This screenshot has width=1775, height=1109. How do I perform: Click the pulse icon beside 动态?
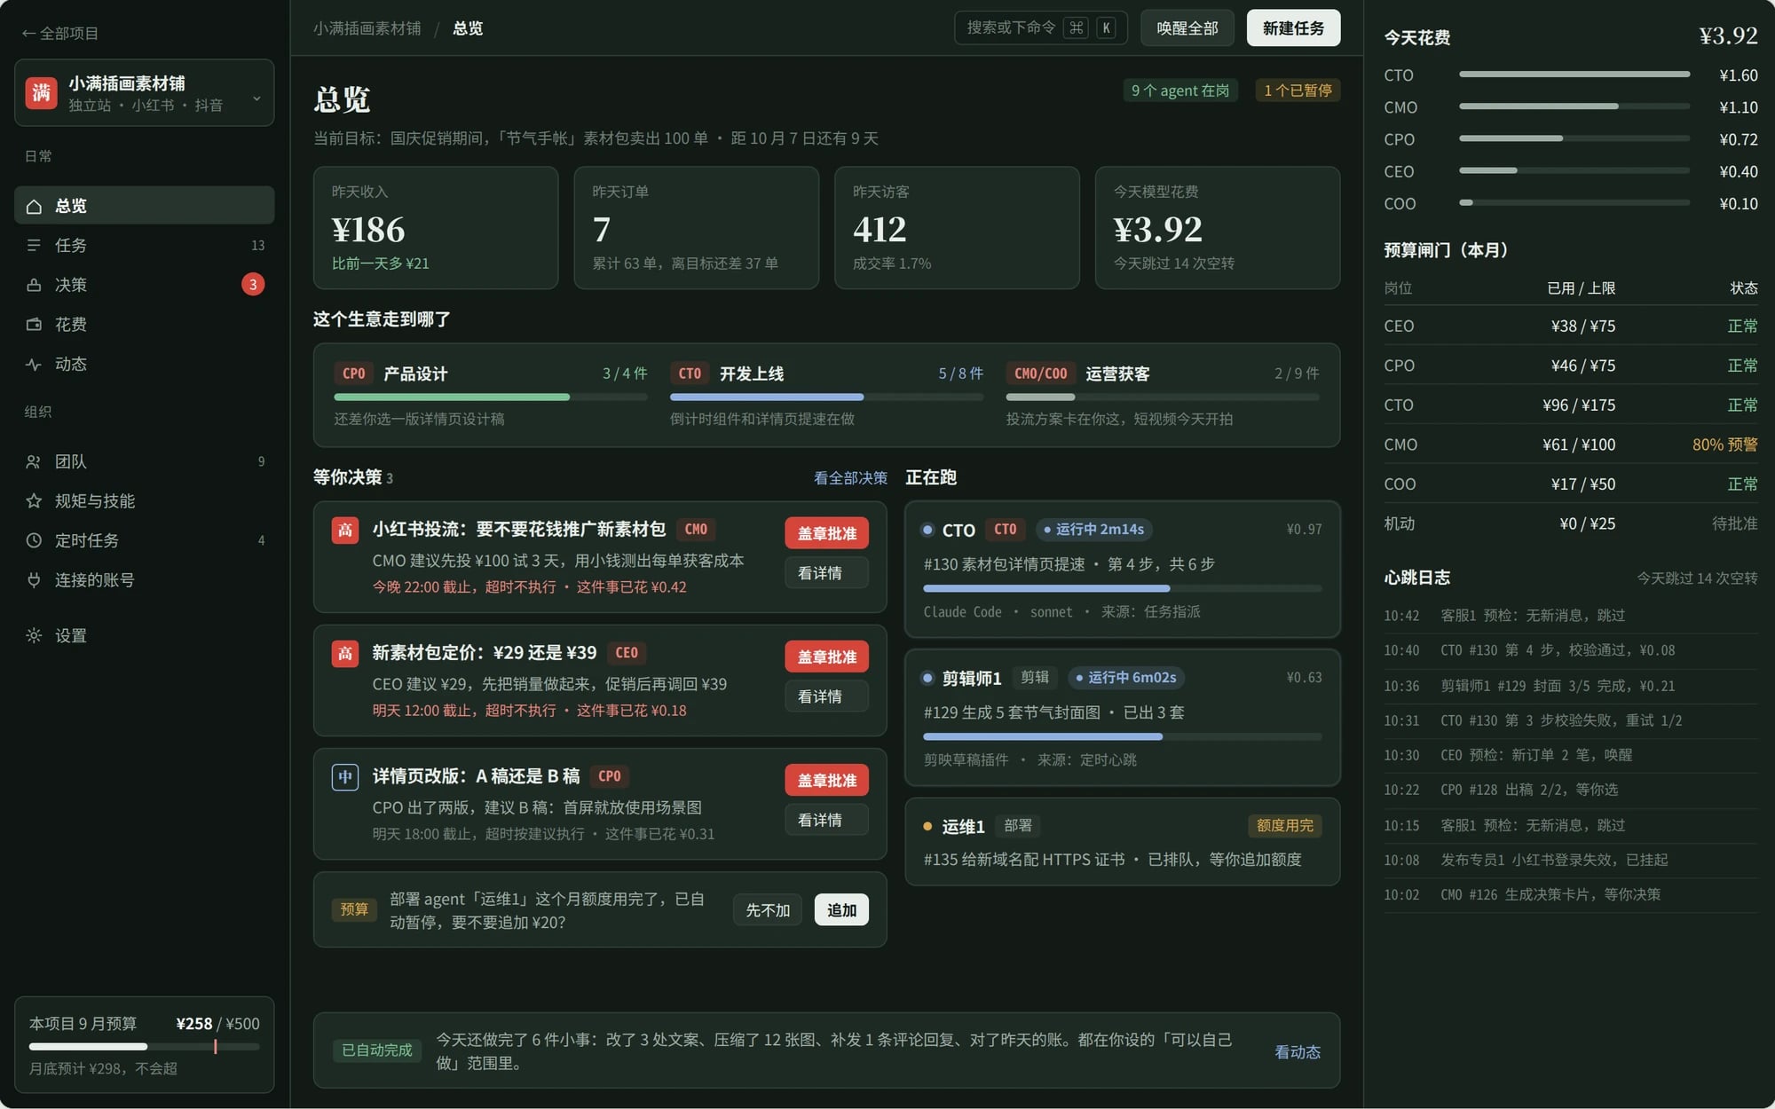[34, 364]
